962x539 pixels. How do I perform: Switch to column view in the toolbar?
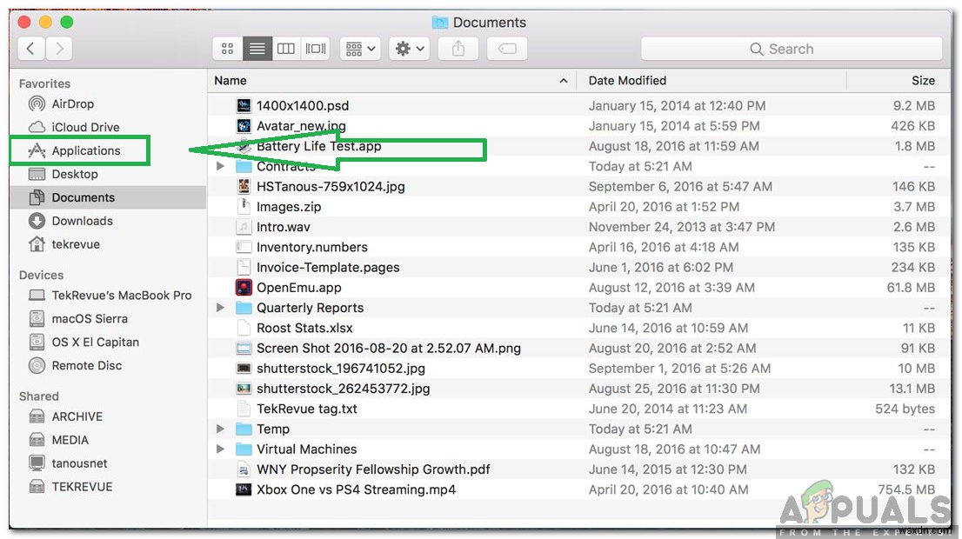click(x=286, y=48)
